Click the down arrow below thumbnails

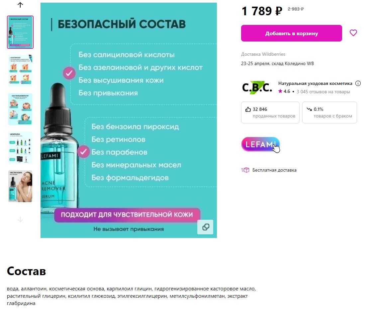click(20, 219)
